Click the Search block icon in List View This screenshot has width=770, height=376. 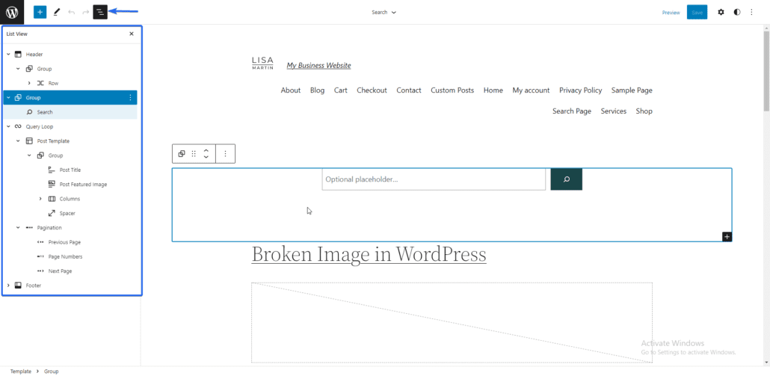tap(29, 112)
